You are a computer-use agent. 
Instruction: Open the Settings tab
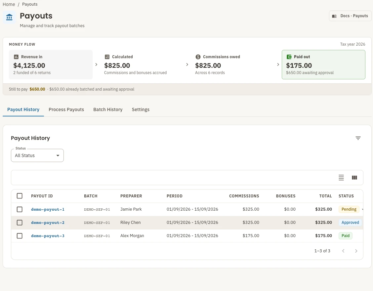[x=141, y=109]
